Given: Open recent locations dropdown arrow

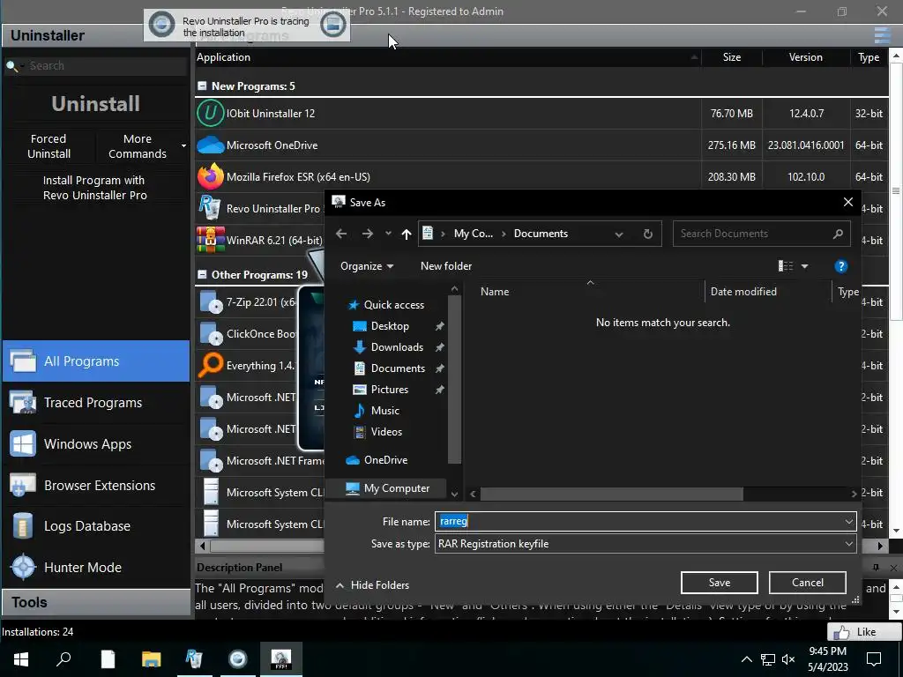Looking at the screenshot, I should (388, 233).
